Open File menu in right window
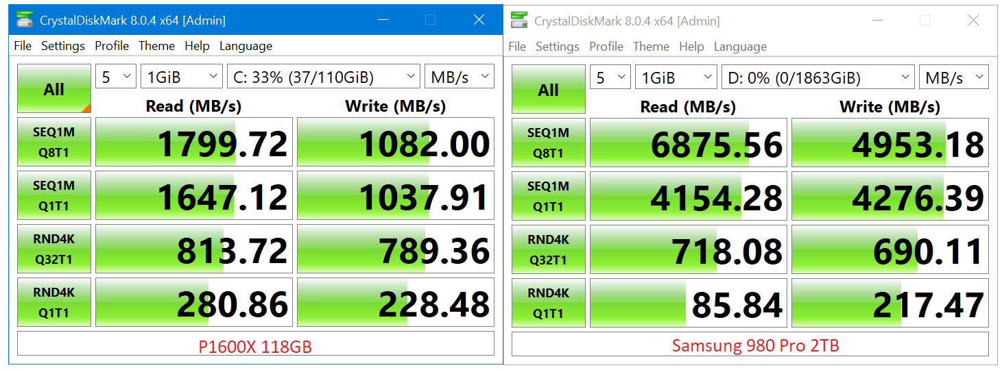Image resolution: width=1002 pixels, height=370 pixels. [517, 47]
